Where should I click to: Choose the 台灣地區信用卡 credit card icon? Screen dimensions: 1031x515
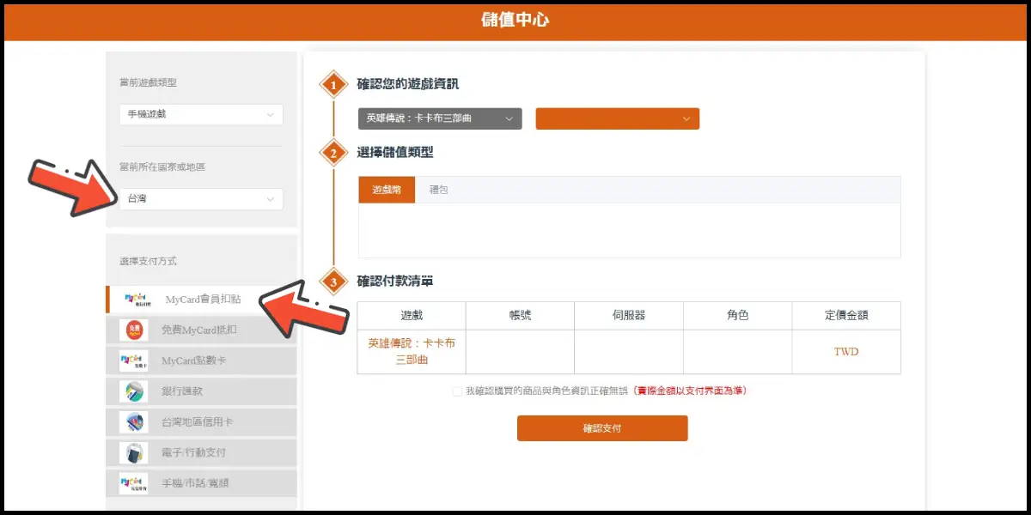134,421
